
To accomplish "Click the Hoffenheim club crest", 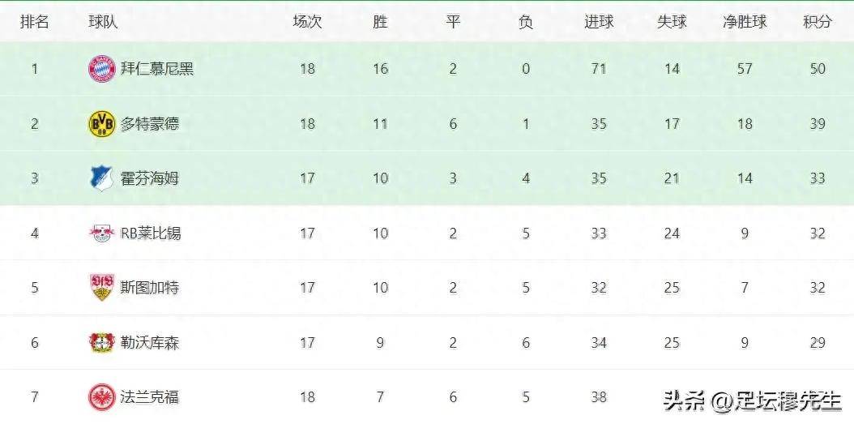I will point(102,178).
